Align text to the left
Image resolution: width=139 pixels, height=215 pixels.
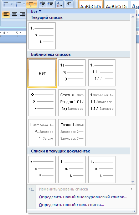tap(6, 15)
